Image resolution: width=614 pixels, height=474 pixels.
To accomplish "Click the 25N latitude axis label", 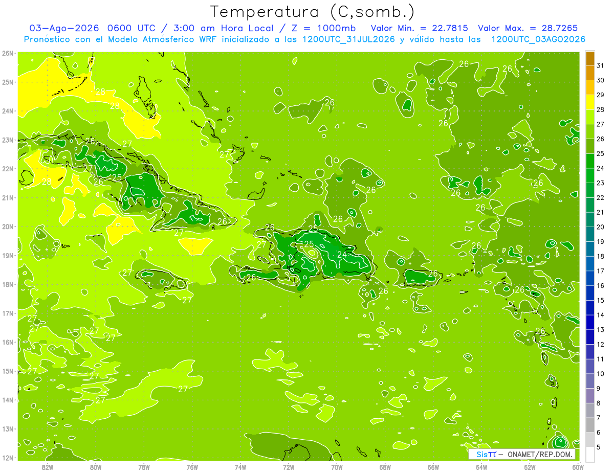I will click(x=8, y=82).
